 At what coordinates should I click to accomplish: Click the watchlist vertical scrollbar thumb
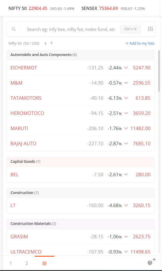coord(159,71)
